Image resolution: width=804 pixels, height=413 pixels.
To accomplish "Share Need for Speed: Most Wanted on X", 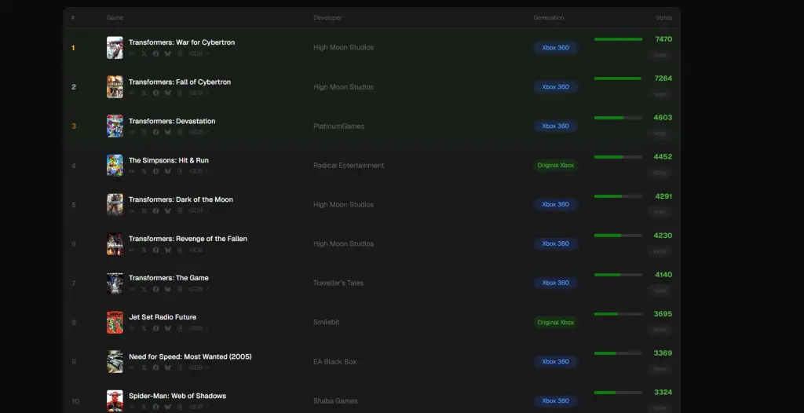I will (x=144, y=367).
